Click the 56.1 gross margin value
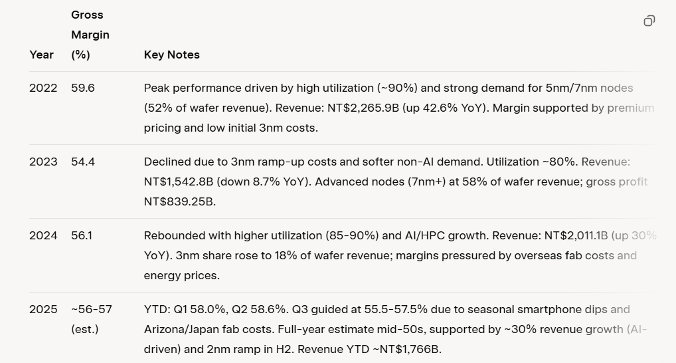 (82, 236)
